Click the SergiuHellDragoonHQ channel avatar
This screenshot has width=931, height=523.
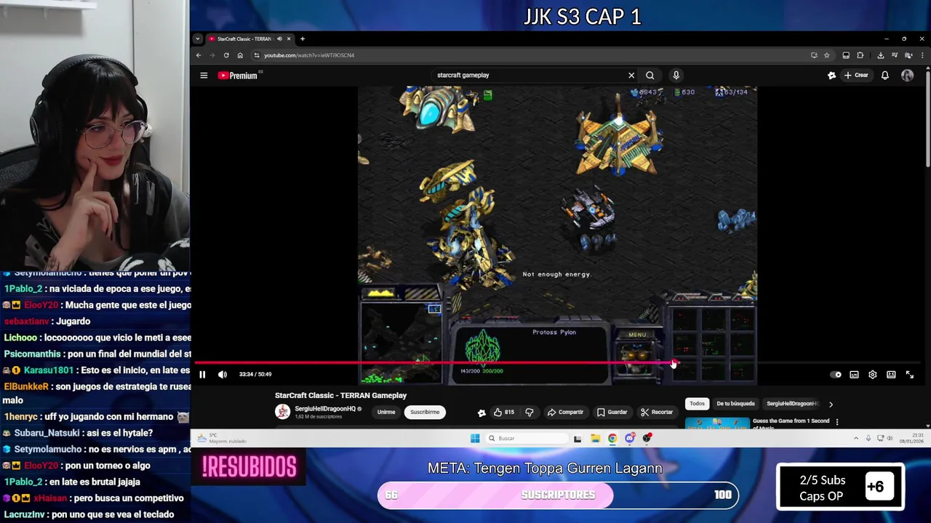282,412
